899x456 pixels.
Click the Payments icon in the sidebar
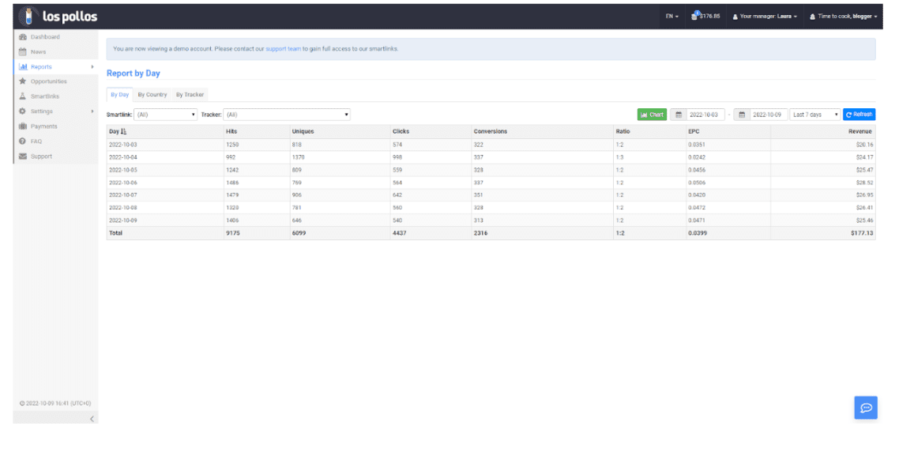pyautogui.click(x=23, y=126)
